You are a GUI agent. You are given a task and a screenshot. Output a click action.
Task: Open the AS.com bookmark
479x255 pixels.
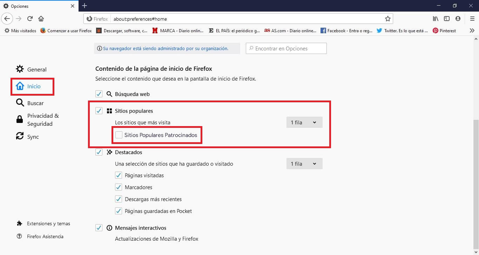(290, 30)
